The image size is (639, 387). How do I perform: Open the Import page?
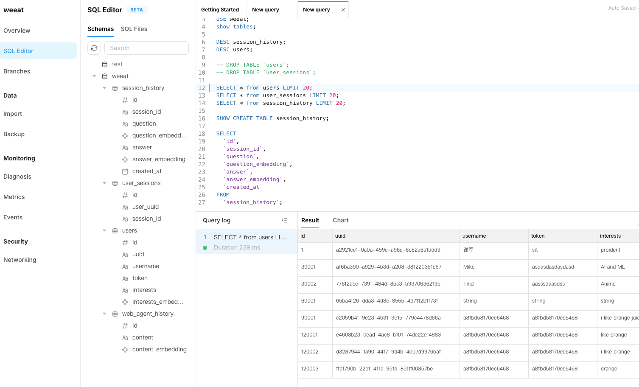point(13,114)
